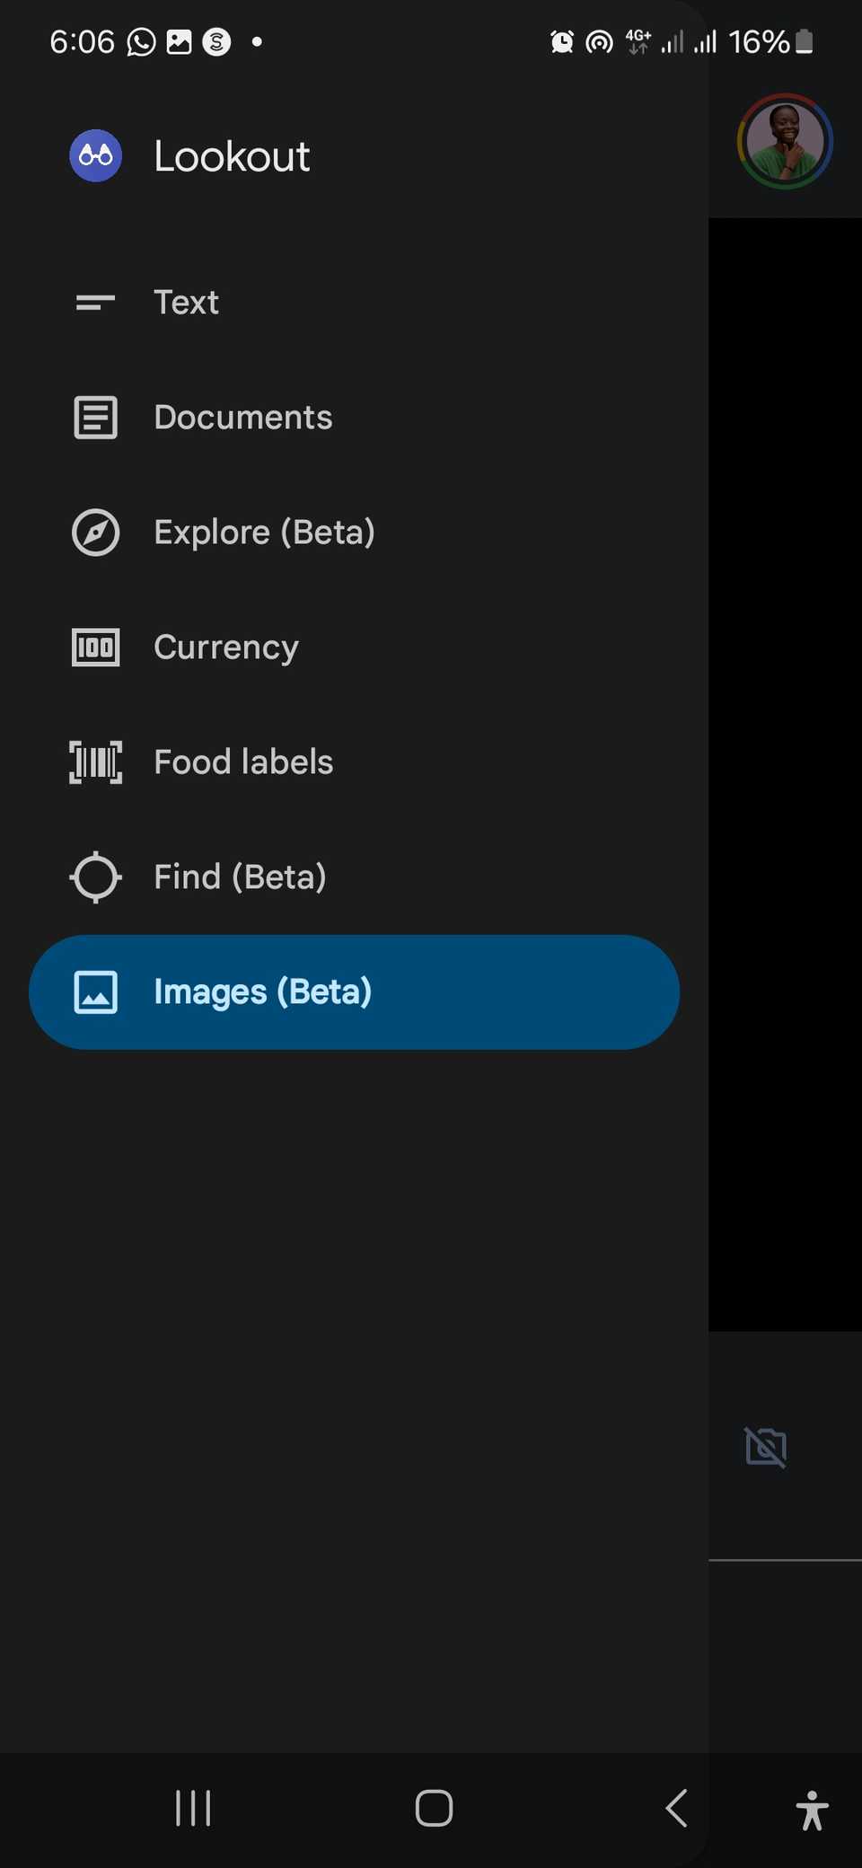Open Currency from the navigation menu

point(226,647)
